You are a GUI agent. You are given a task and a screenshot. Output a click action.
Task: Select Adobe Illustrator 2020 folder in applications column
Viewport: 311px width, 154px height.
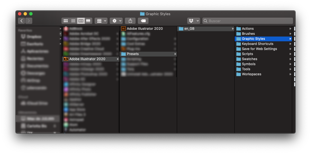point(91,59)
